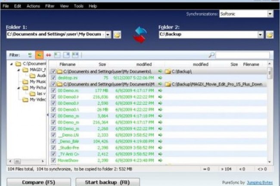Click the Compare (F5) button

(x=39, y=182)
